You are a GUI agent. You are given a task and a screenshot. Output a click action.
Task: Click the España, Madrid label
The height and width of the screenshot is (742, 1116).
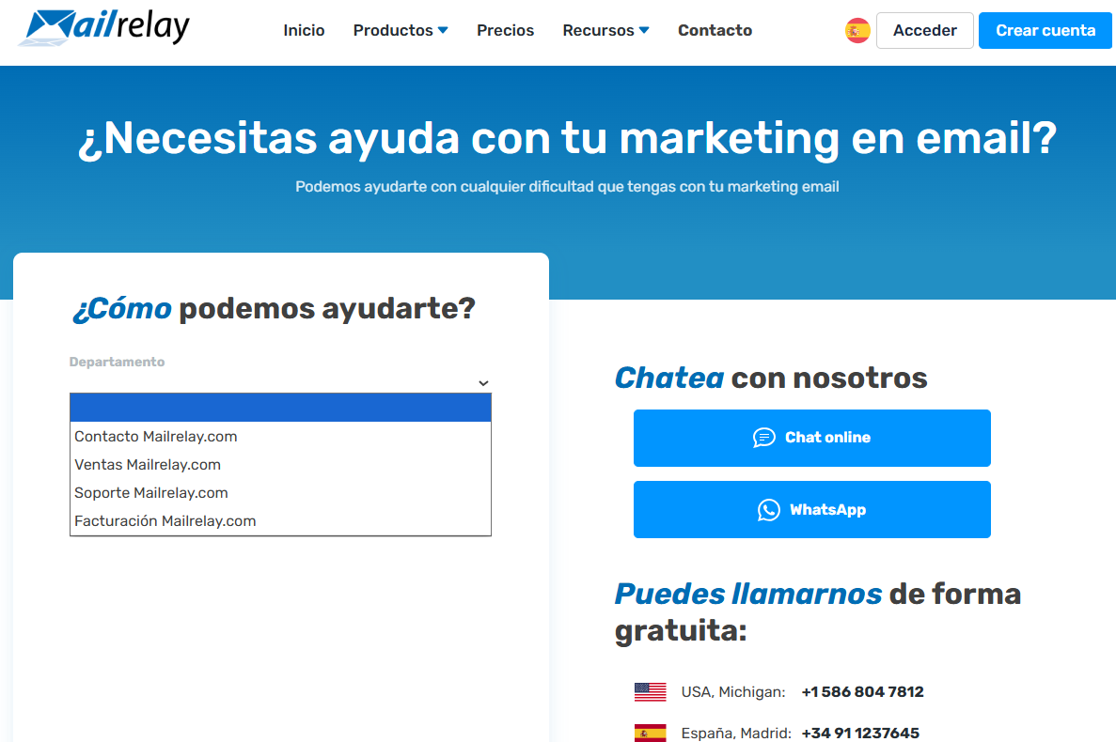[736, 733]
